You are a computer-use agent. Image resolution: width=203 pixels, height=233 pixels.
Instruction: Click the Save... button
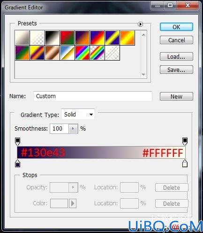(176, 70)
